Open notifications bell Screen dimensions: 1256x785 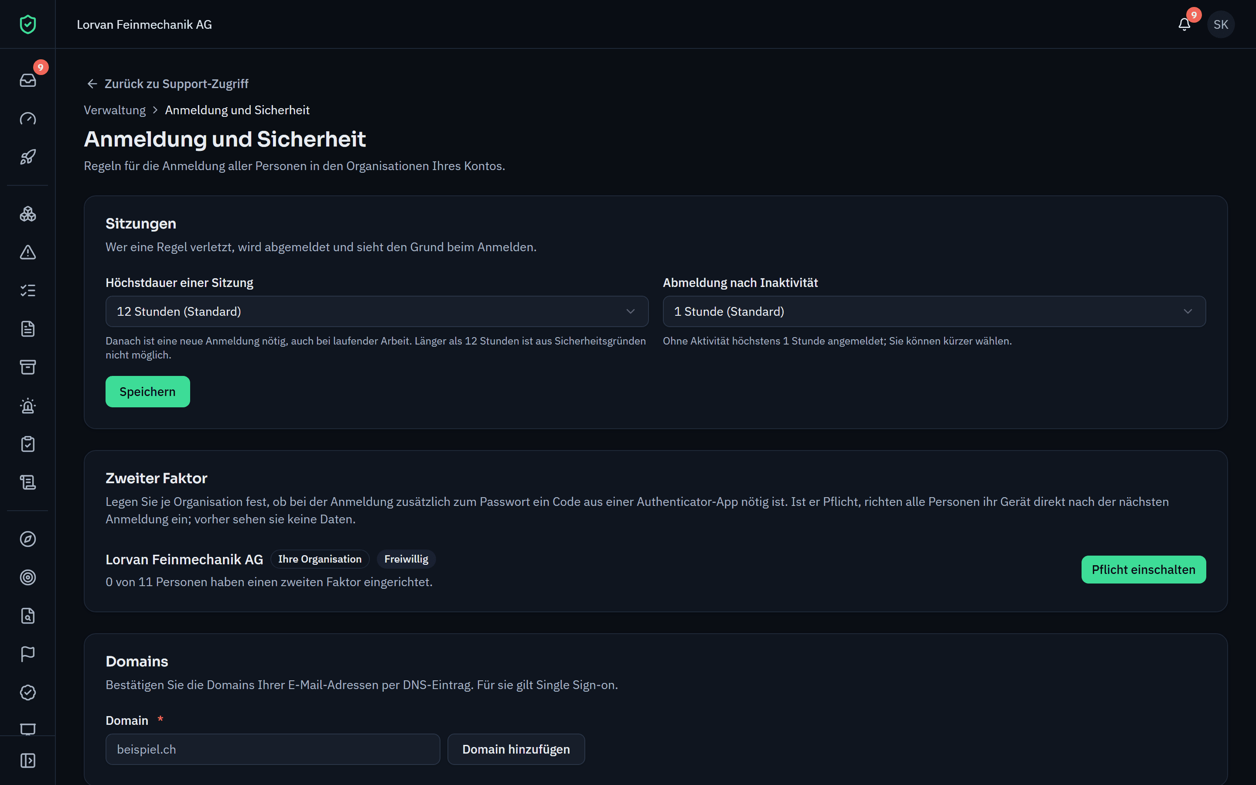[x=1184, y=24]
